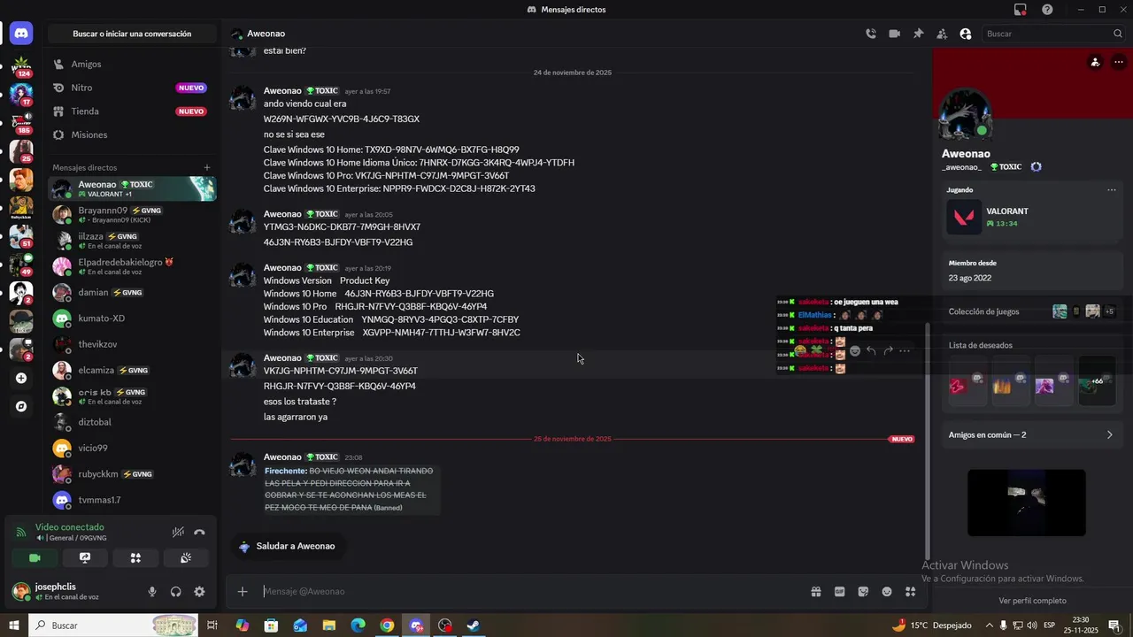This screenshot has width=1133, height=637.
Task: Open the Misiones page
Action: 132,134
